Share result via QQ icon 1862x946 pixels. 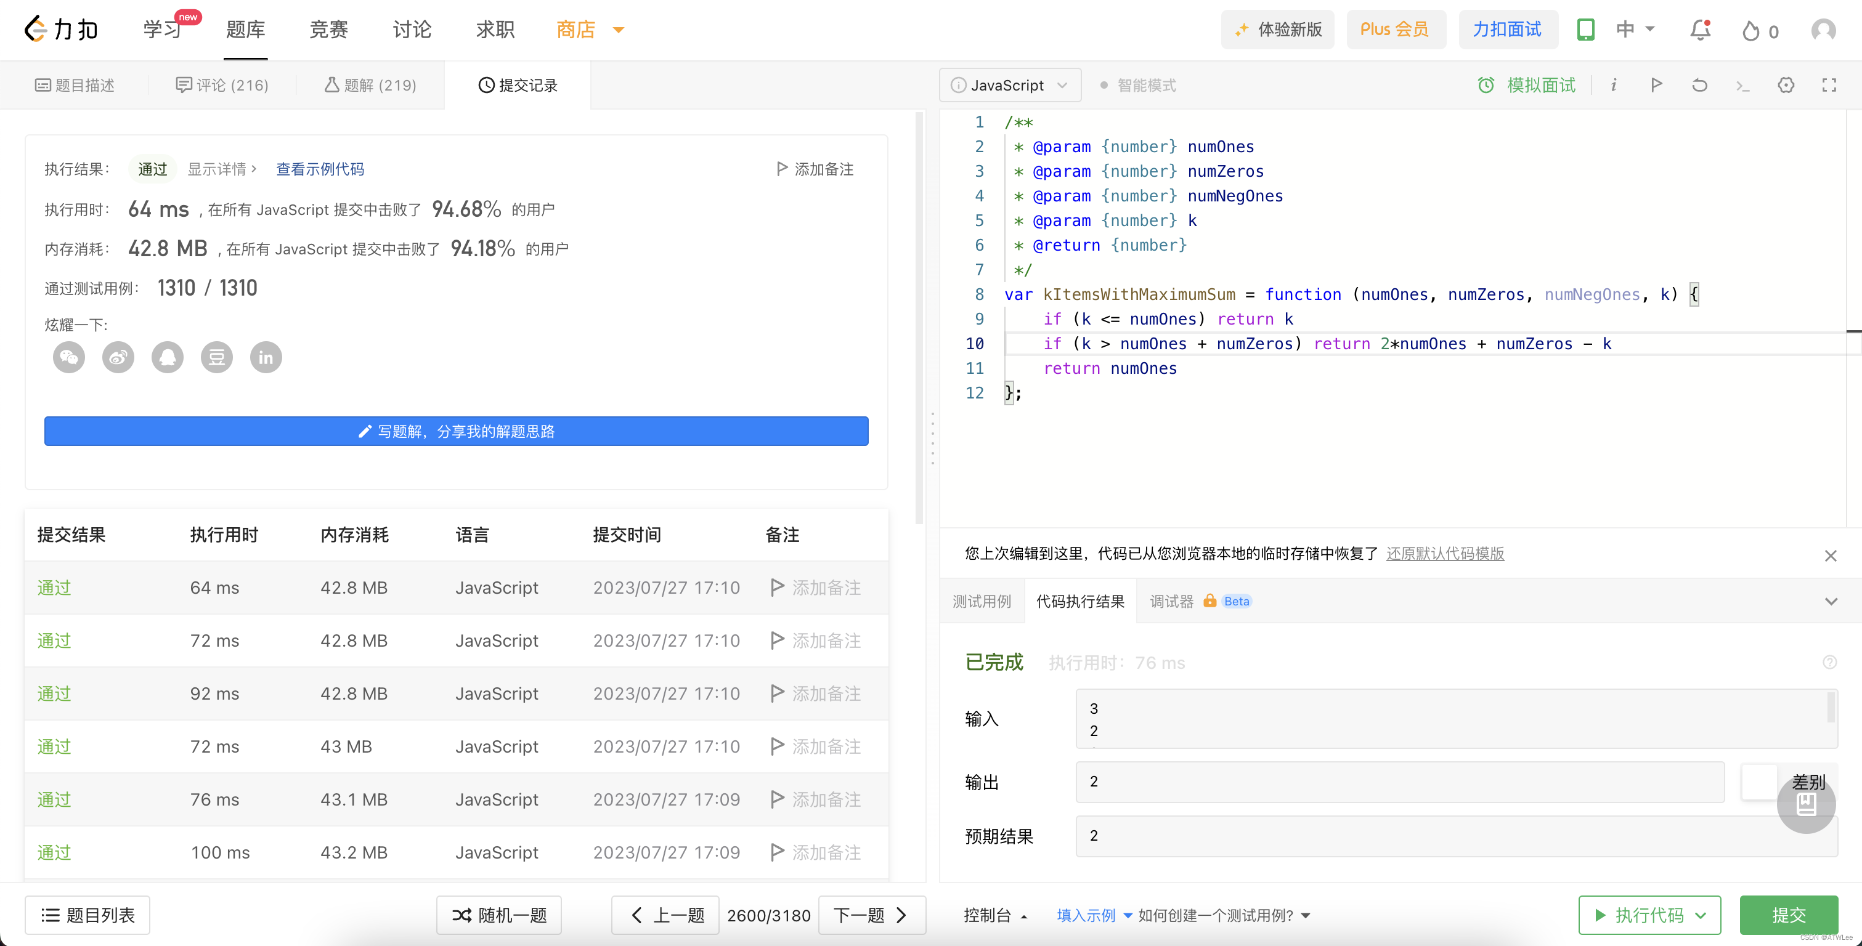tap(167, 357)
